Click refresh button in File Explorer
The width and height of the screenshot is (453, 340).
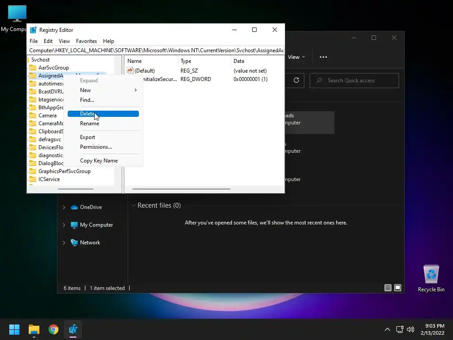[x=296, y=81]
